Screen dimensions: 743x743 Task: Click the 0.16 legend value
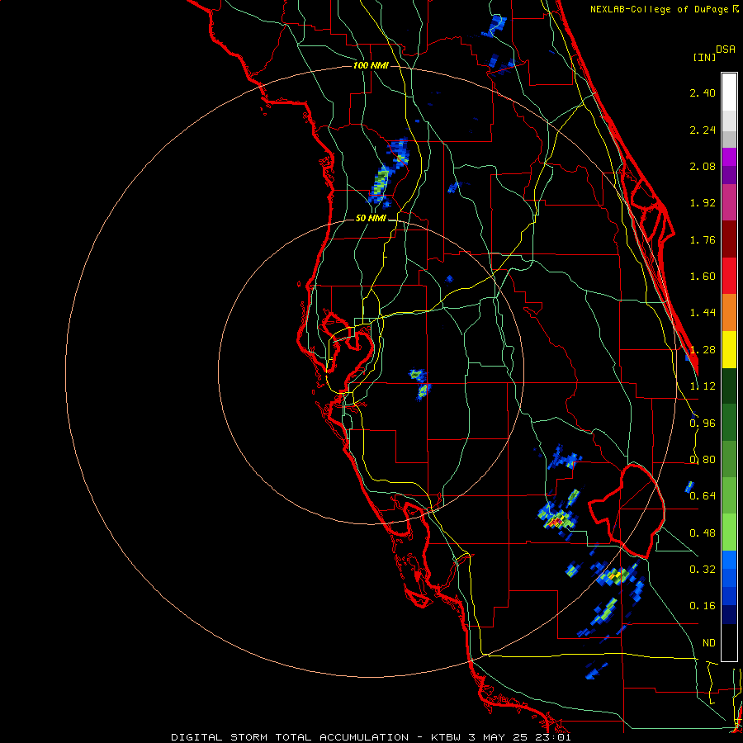click(x=703, y=606)
